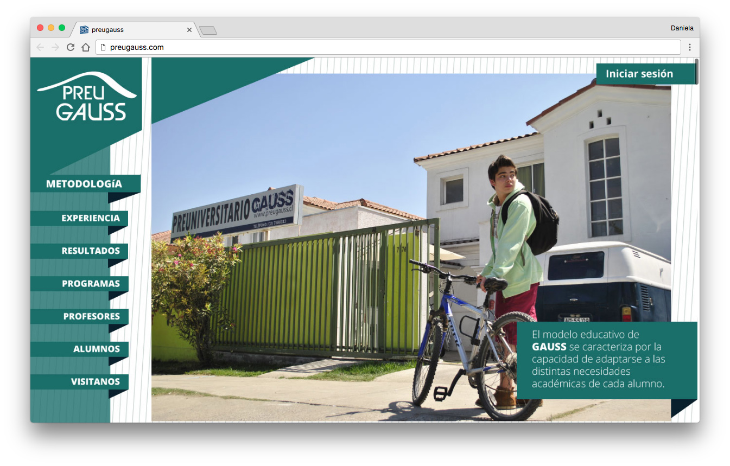Reload the preugauss page
Viewport: 730px width, 466px height.
(71, 47)
